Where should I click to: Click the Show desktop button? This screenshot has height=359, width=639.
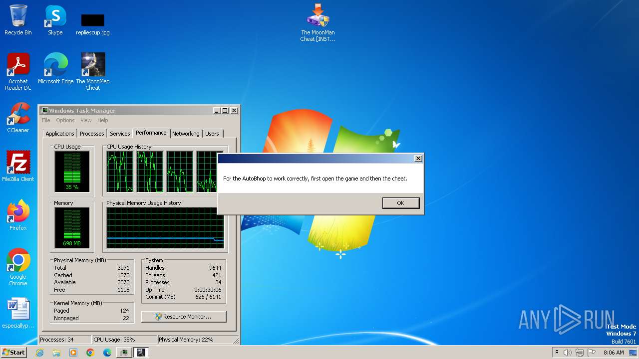point(634,353)
